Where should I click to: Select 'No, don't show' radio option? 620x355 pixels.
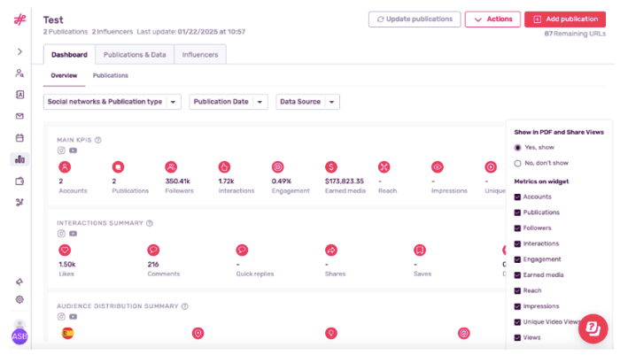pyautogui.click(x=518, y=163)
